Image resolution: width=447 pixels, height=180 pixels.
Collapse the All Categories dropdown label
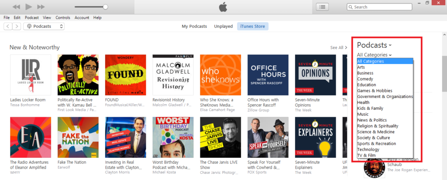(374, 54)
